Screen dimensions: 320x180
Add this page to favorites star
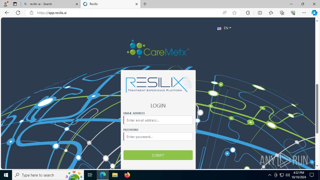pos(234,13)
